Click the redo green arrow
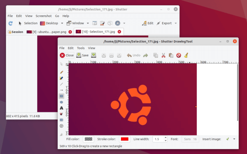This screenshot has width=247, height=154. [146, 55]
